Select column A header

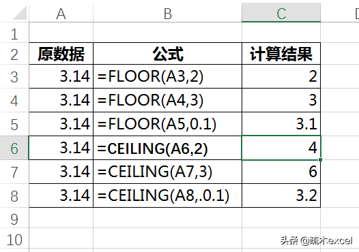pyautogui.click(x=61, y=12)
